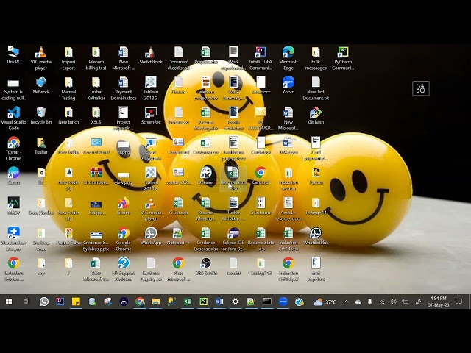Open the 37°C weather widget
Viewport: 471px width, 353px height.
click(x=325, y=302)
